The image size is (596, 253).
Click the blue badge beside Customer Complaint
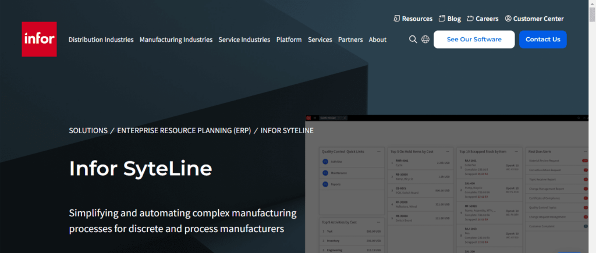coord(586,226)
